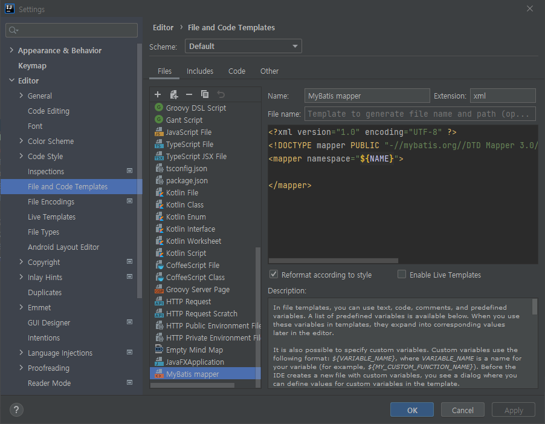Click the HTTP Request API icon

[159, 301]
